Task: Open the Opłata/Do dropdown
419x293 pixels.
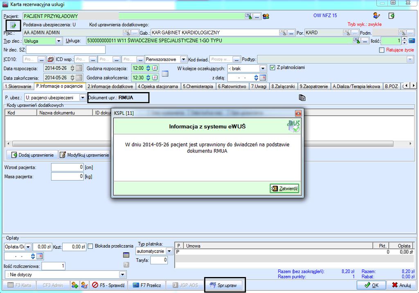Action: (28, 247)
